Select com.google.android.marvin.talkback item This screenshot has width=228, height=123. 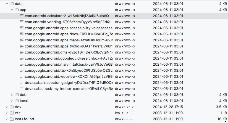[69, 65]
